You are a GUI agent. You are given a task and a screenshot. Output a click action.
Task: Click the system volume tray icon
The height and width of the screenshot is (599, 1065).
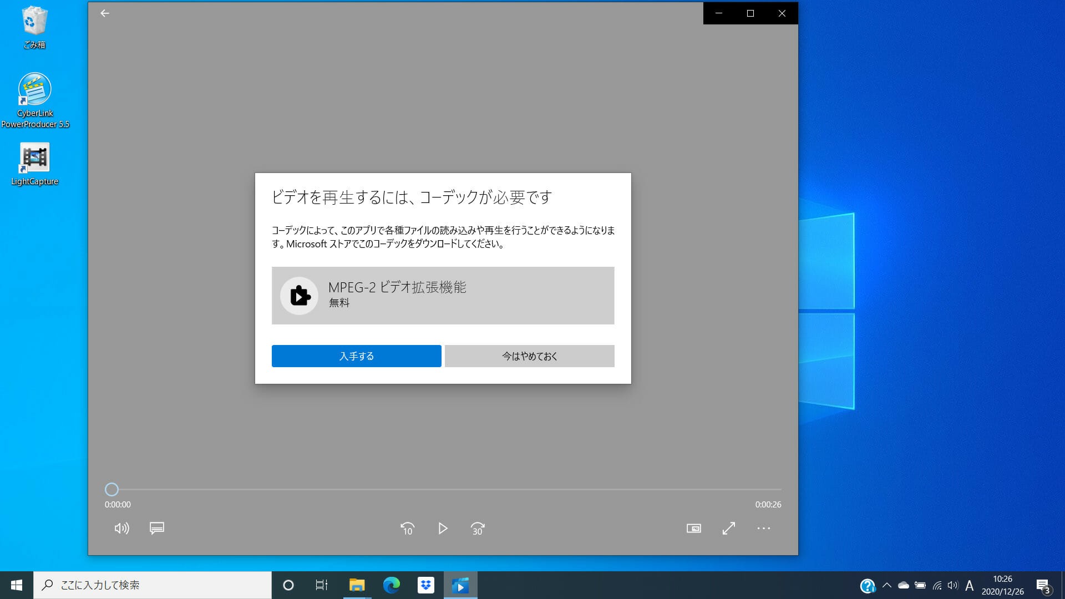953,585
